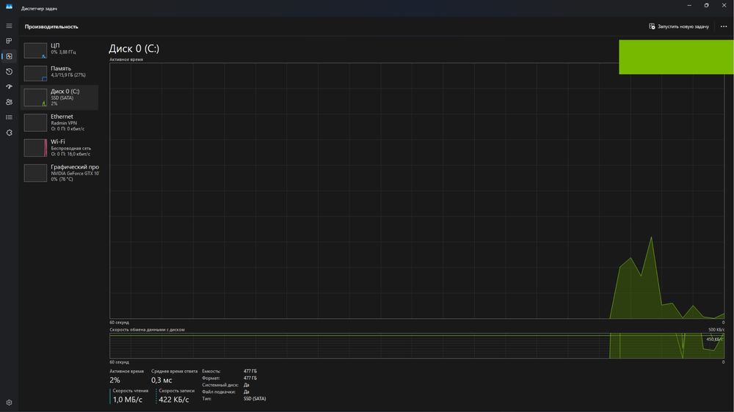Click the Task Manager title bar icon
Viewport: 734px width, 412px height.
tap(9, 7)
